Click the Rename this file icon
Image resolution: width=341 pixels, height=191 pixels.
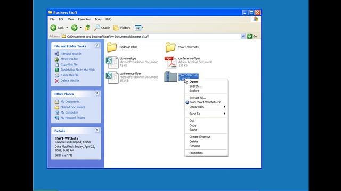coord(57,54)
